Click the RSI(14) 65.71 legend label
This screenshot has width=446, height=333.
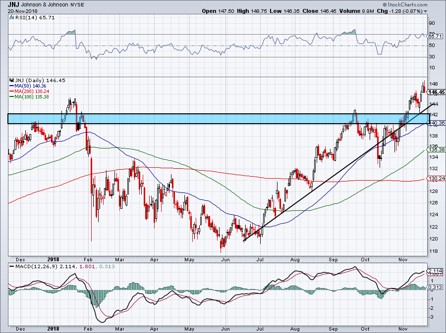tap(35, 18)
